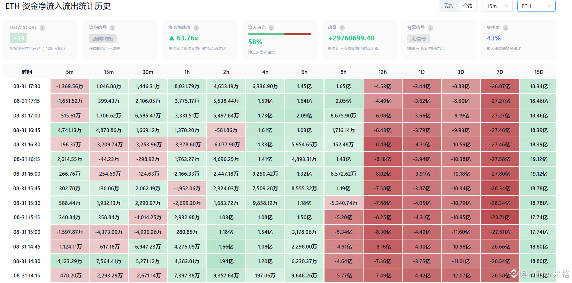Screen dimensions: 572x283
Task: Open the 15m interval dropdown
Action: point(497,6)
